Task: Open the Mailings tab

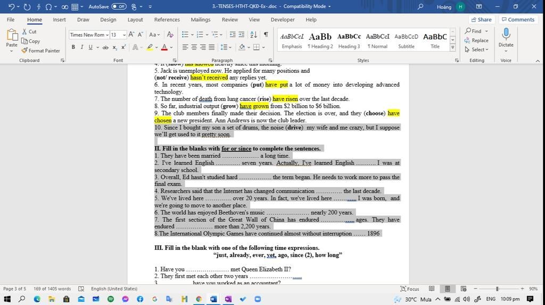Action: (x=201, y=20)
